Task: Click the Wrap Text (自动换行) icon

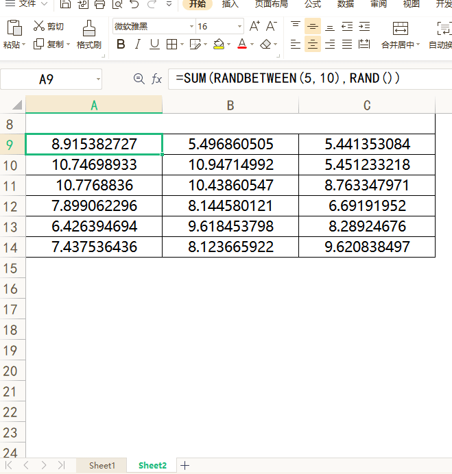Action: click(x=444, y=28)
